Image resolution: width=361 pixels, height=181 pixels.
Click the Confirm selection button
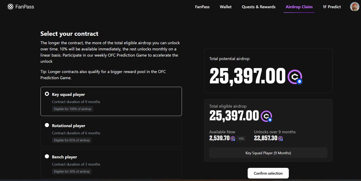(x=268, y=173)
